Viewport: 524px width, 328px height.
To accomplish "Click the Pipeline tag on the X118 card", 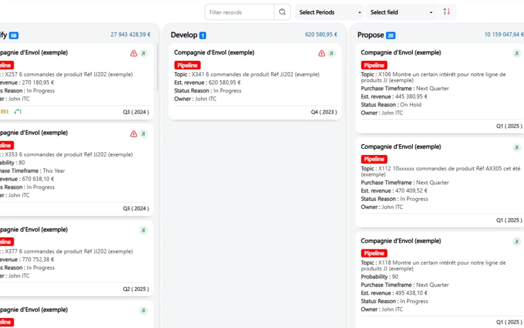I will point(374,253).
